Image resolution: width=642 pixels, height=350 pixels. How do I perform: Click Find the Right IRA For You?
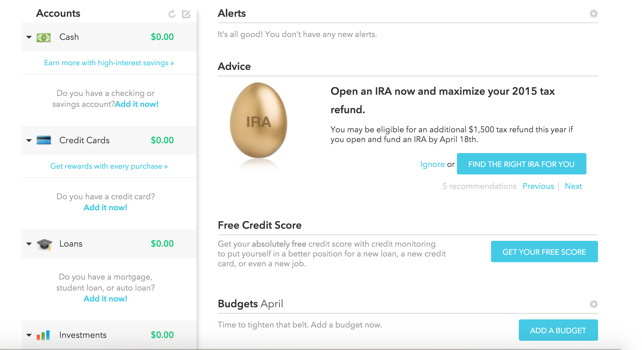click(x=521, y=164)
